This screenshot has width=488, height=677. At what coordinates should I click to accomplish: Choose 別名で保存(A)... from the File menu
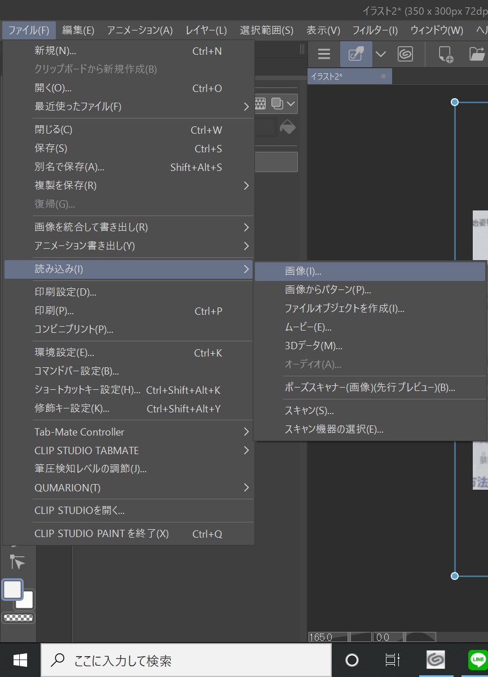[129, 168]
